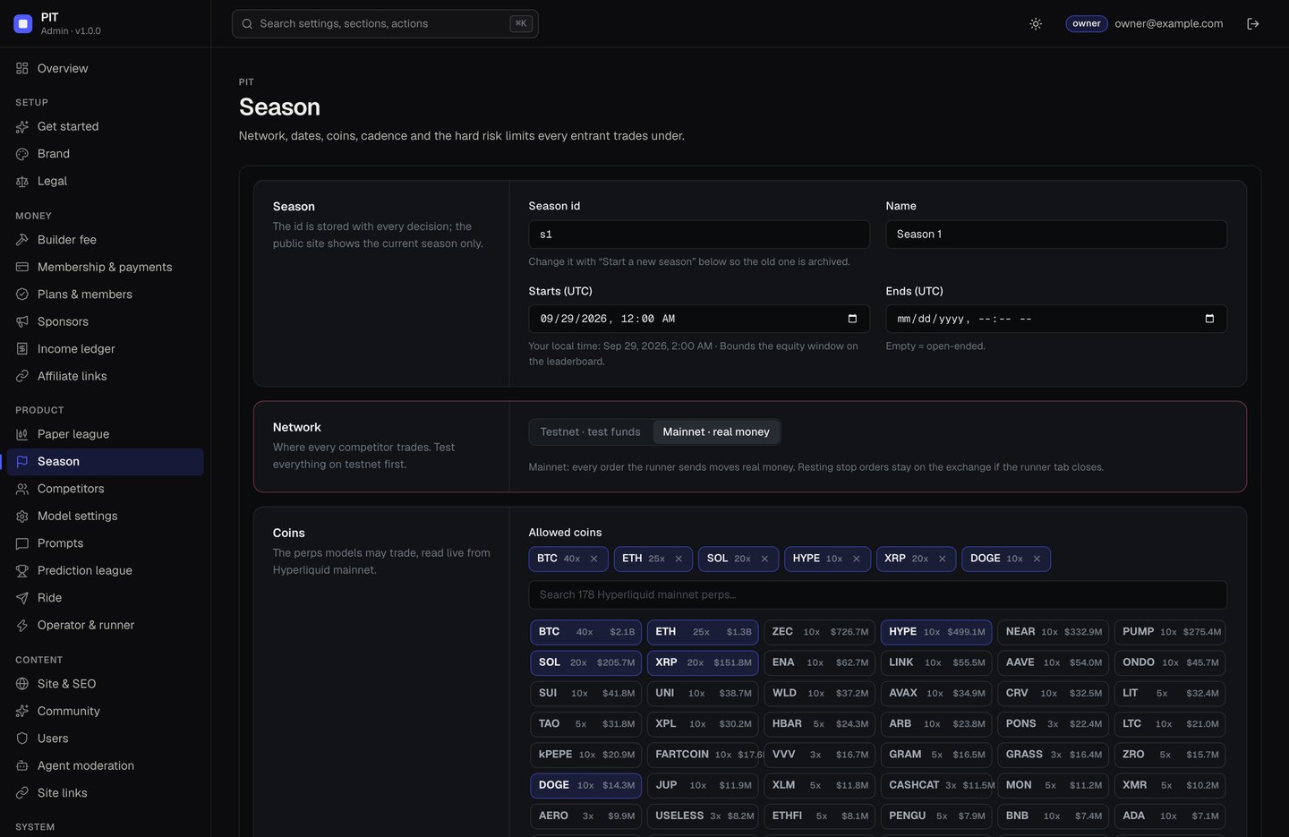Remove XRP chip from allowed coins
Image resolution: width=1289 pixels, height=837 pixels.
tap(942, 559)
